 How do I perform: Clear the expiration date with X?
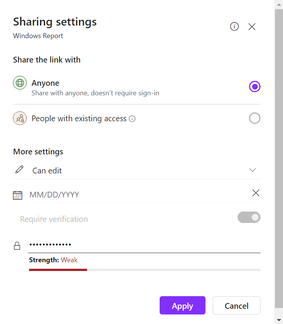point(256,193)
